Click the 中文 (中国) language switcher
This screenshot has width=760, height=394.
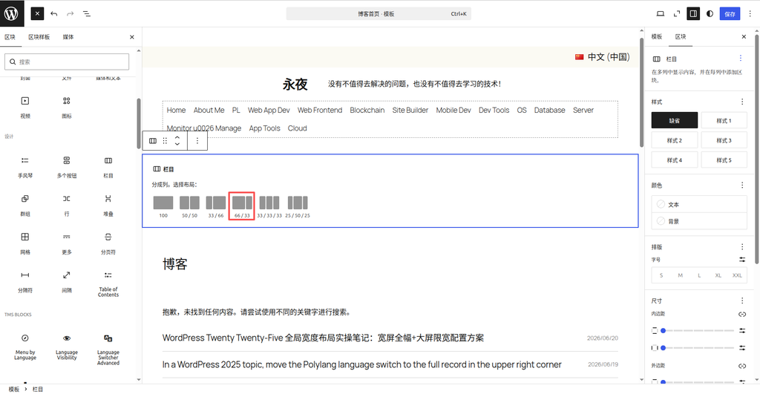603,57
